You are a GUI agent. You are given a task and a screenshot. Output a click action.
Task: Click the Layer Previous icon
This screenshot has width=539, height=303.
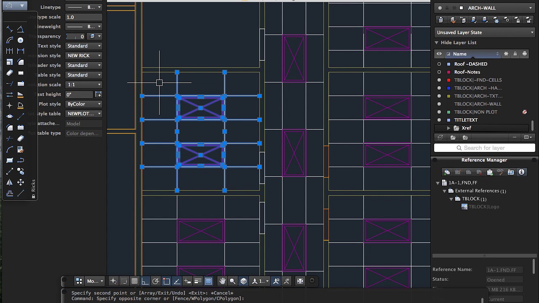pos(463,20)
